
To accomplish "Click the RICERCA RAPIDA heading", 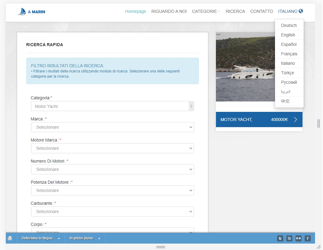I will click(x=44, y=45).
